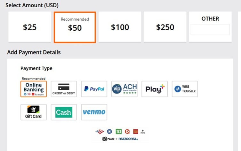Screen dimensions: 241x151
Task: Click the Wells Fargo red logo
Action: point(136,132)
